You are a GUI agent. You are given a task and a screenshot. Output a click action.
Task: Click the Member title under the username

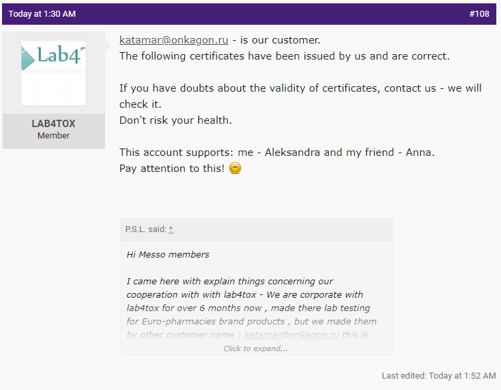tap(53, 136)
